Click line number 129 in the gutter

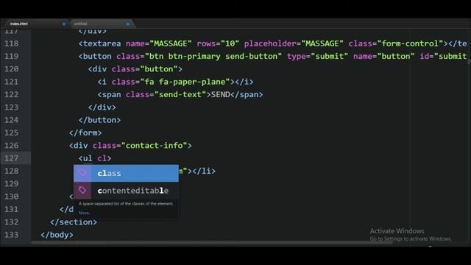click(x=12, y=184)
